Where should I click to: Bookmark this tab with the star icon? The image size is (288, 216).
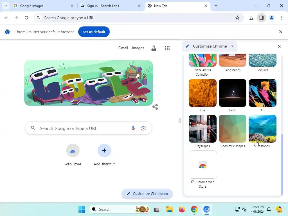pos(237,18)
